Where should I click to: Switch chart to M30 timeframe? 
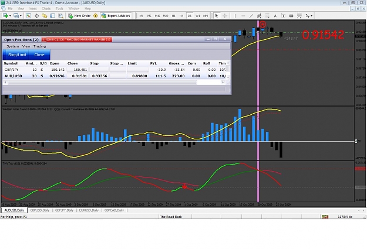point(166,16)
